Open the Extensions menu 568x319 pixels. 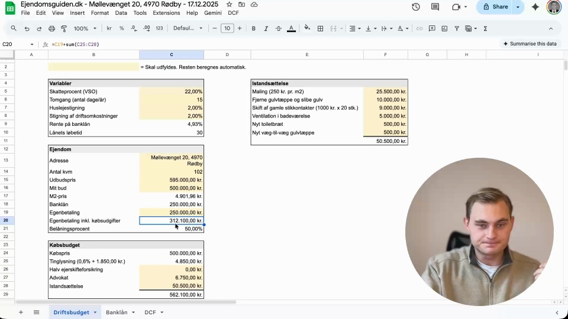(x=166, y=12)
